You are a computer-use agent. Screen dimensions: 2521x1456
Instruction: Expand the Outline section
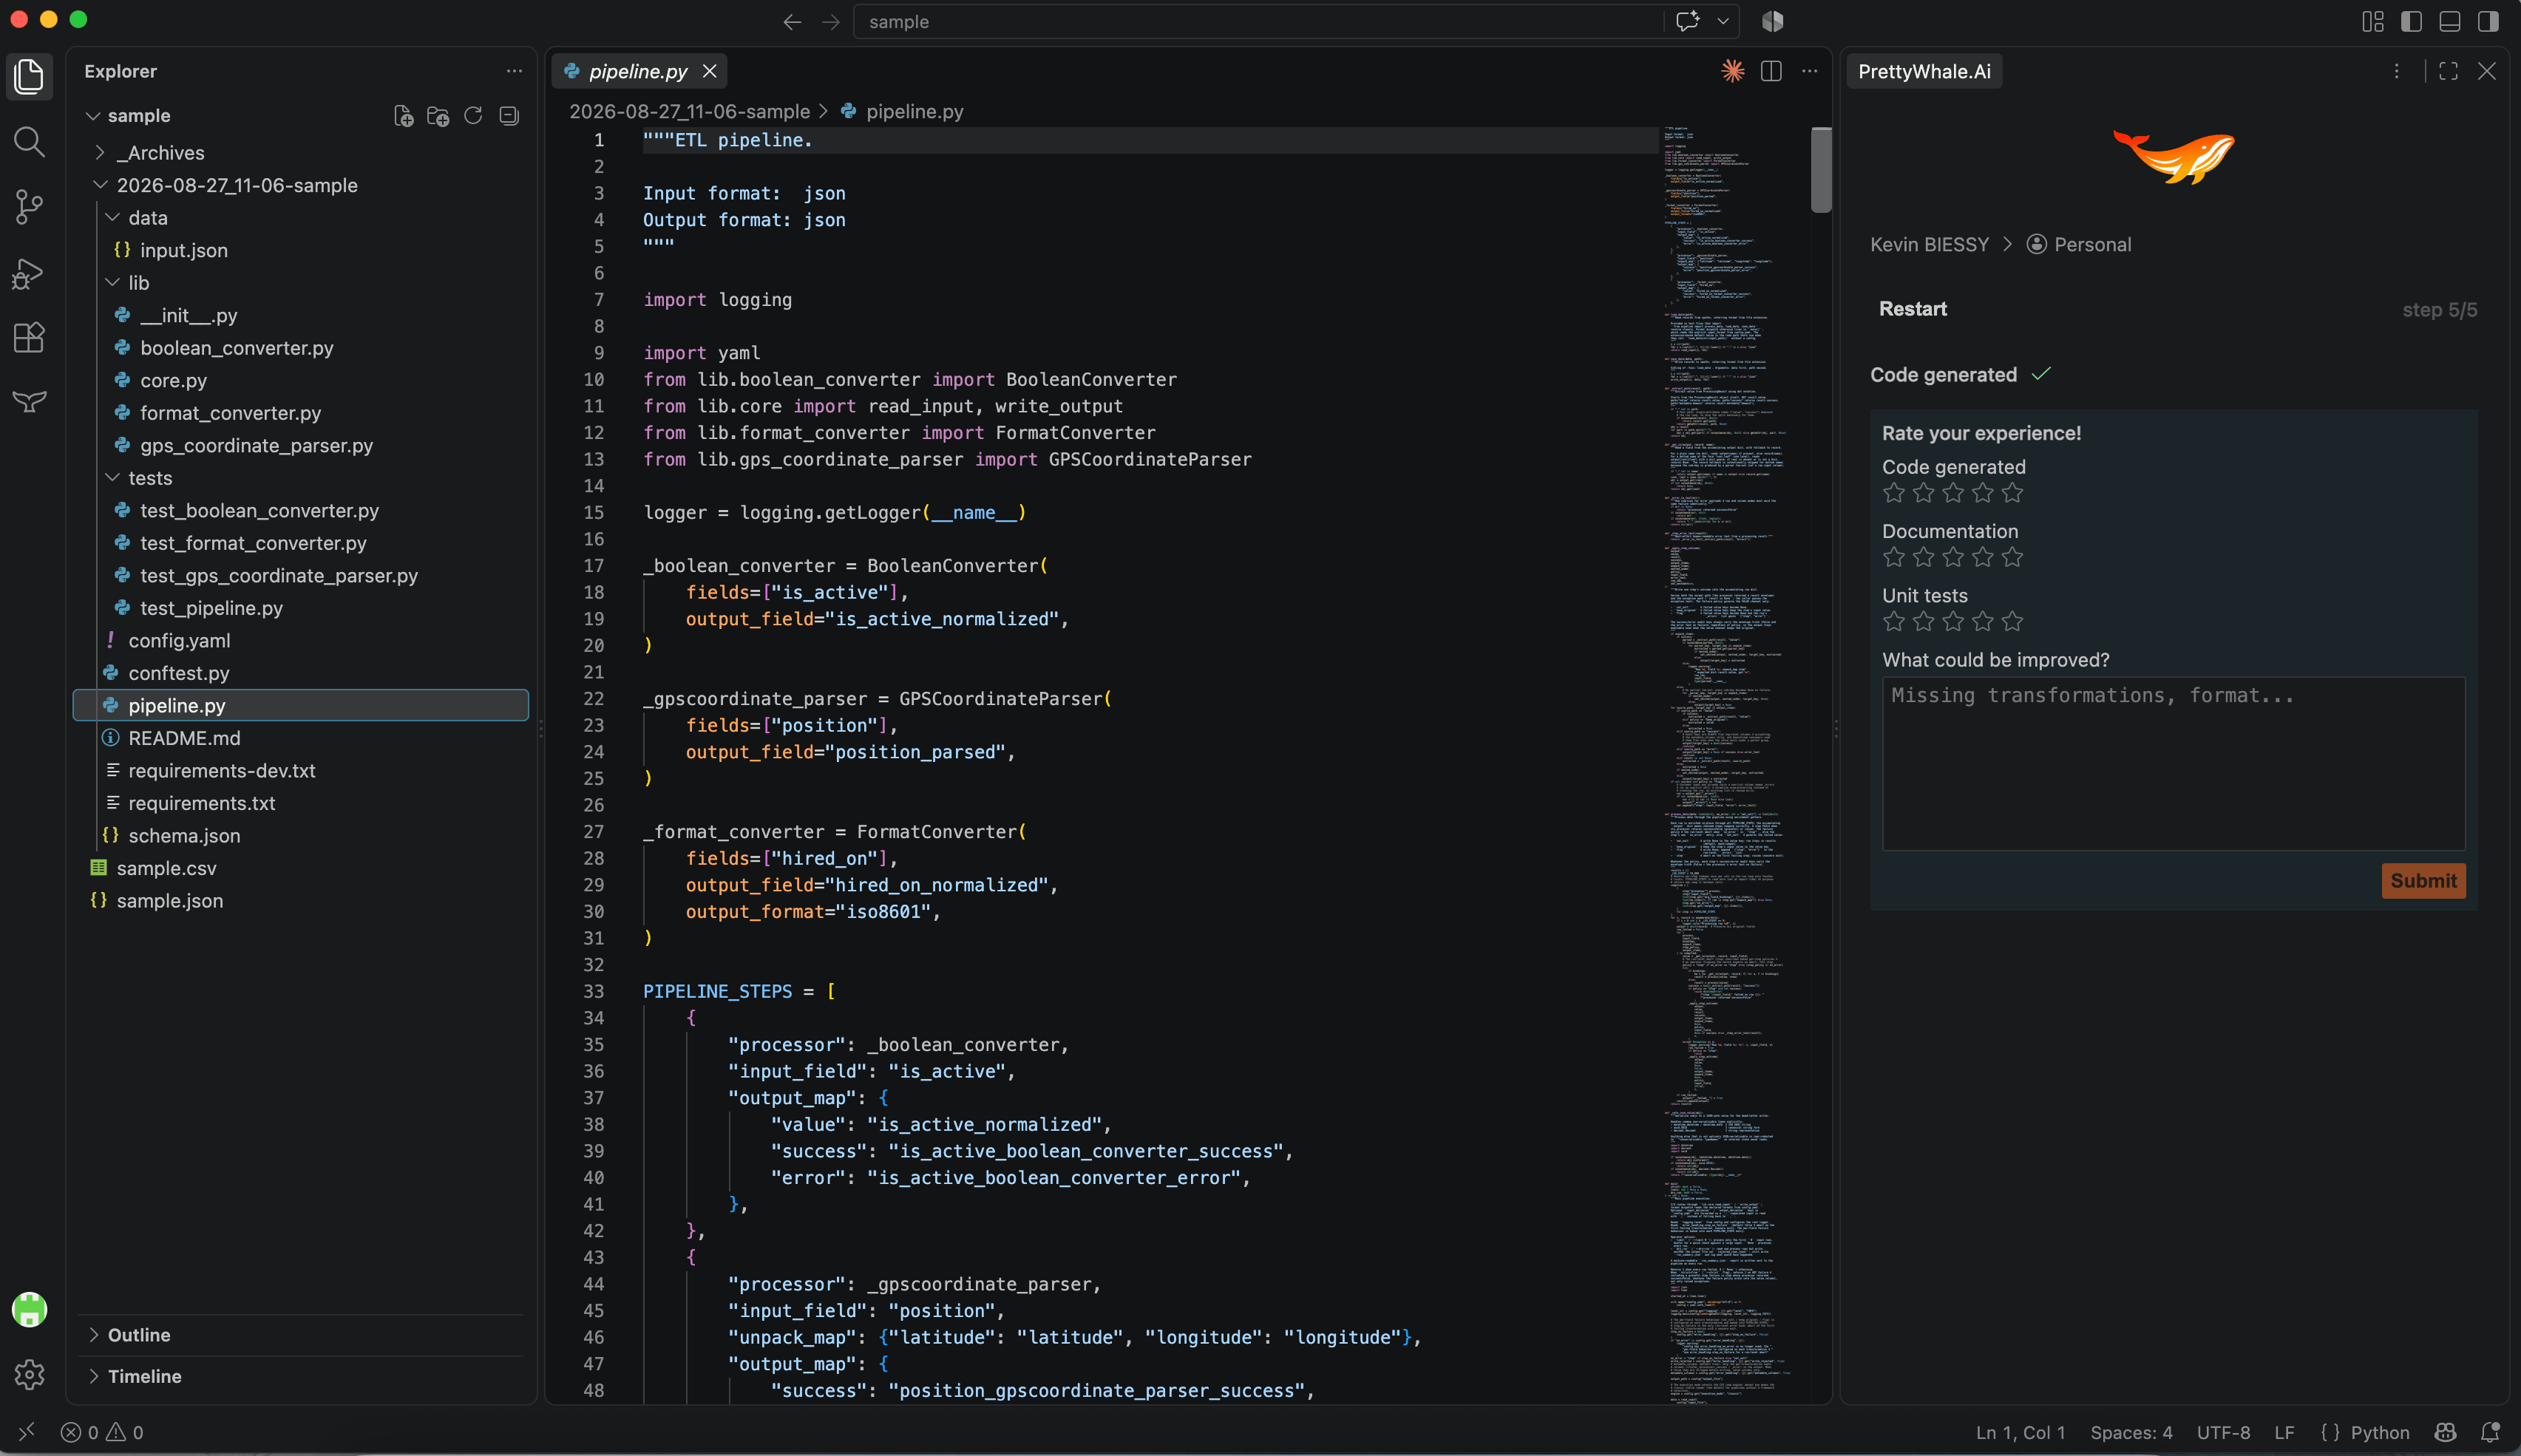click(139, 1335)
